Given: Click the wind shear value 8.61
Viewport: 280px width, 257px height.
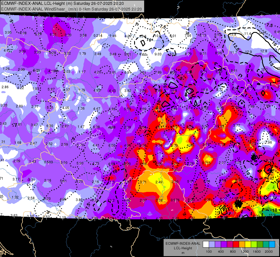Looking at the screenshot, I should [x=234, y=71].
